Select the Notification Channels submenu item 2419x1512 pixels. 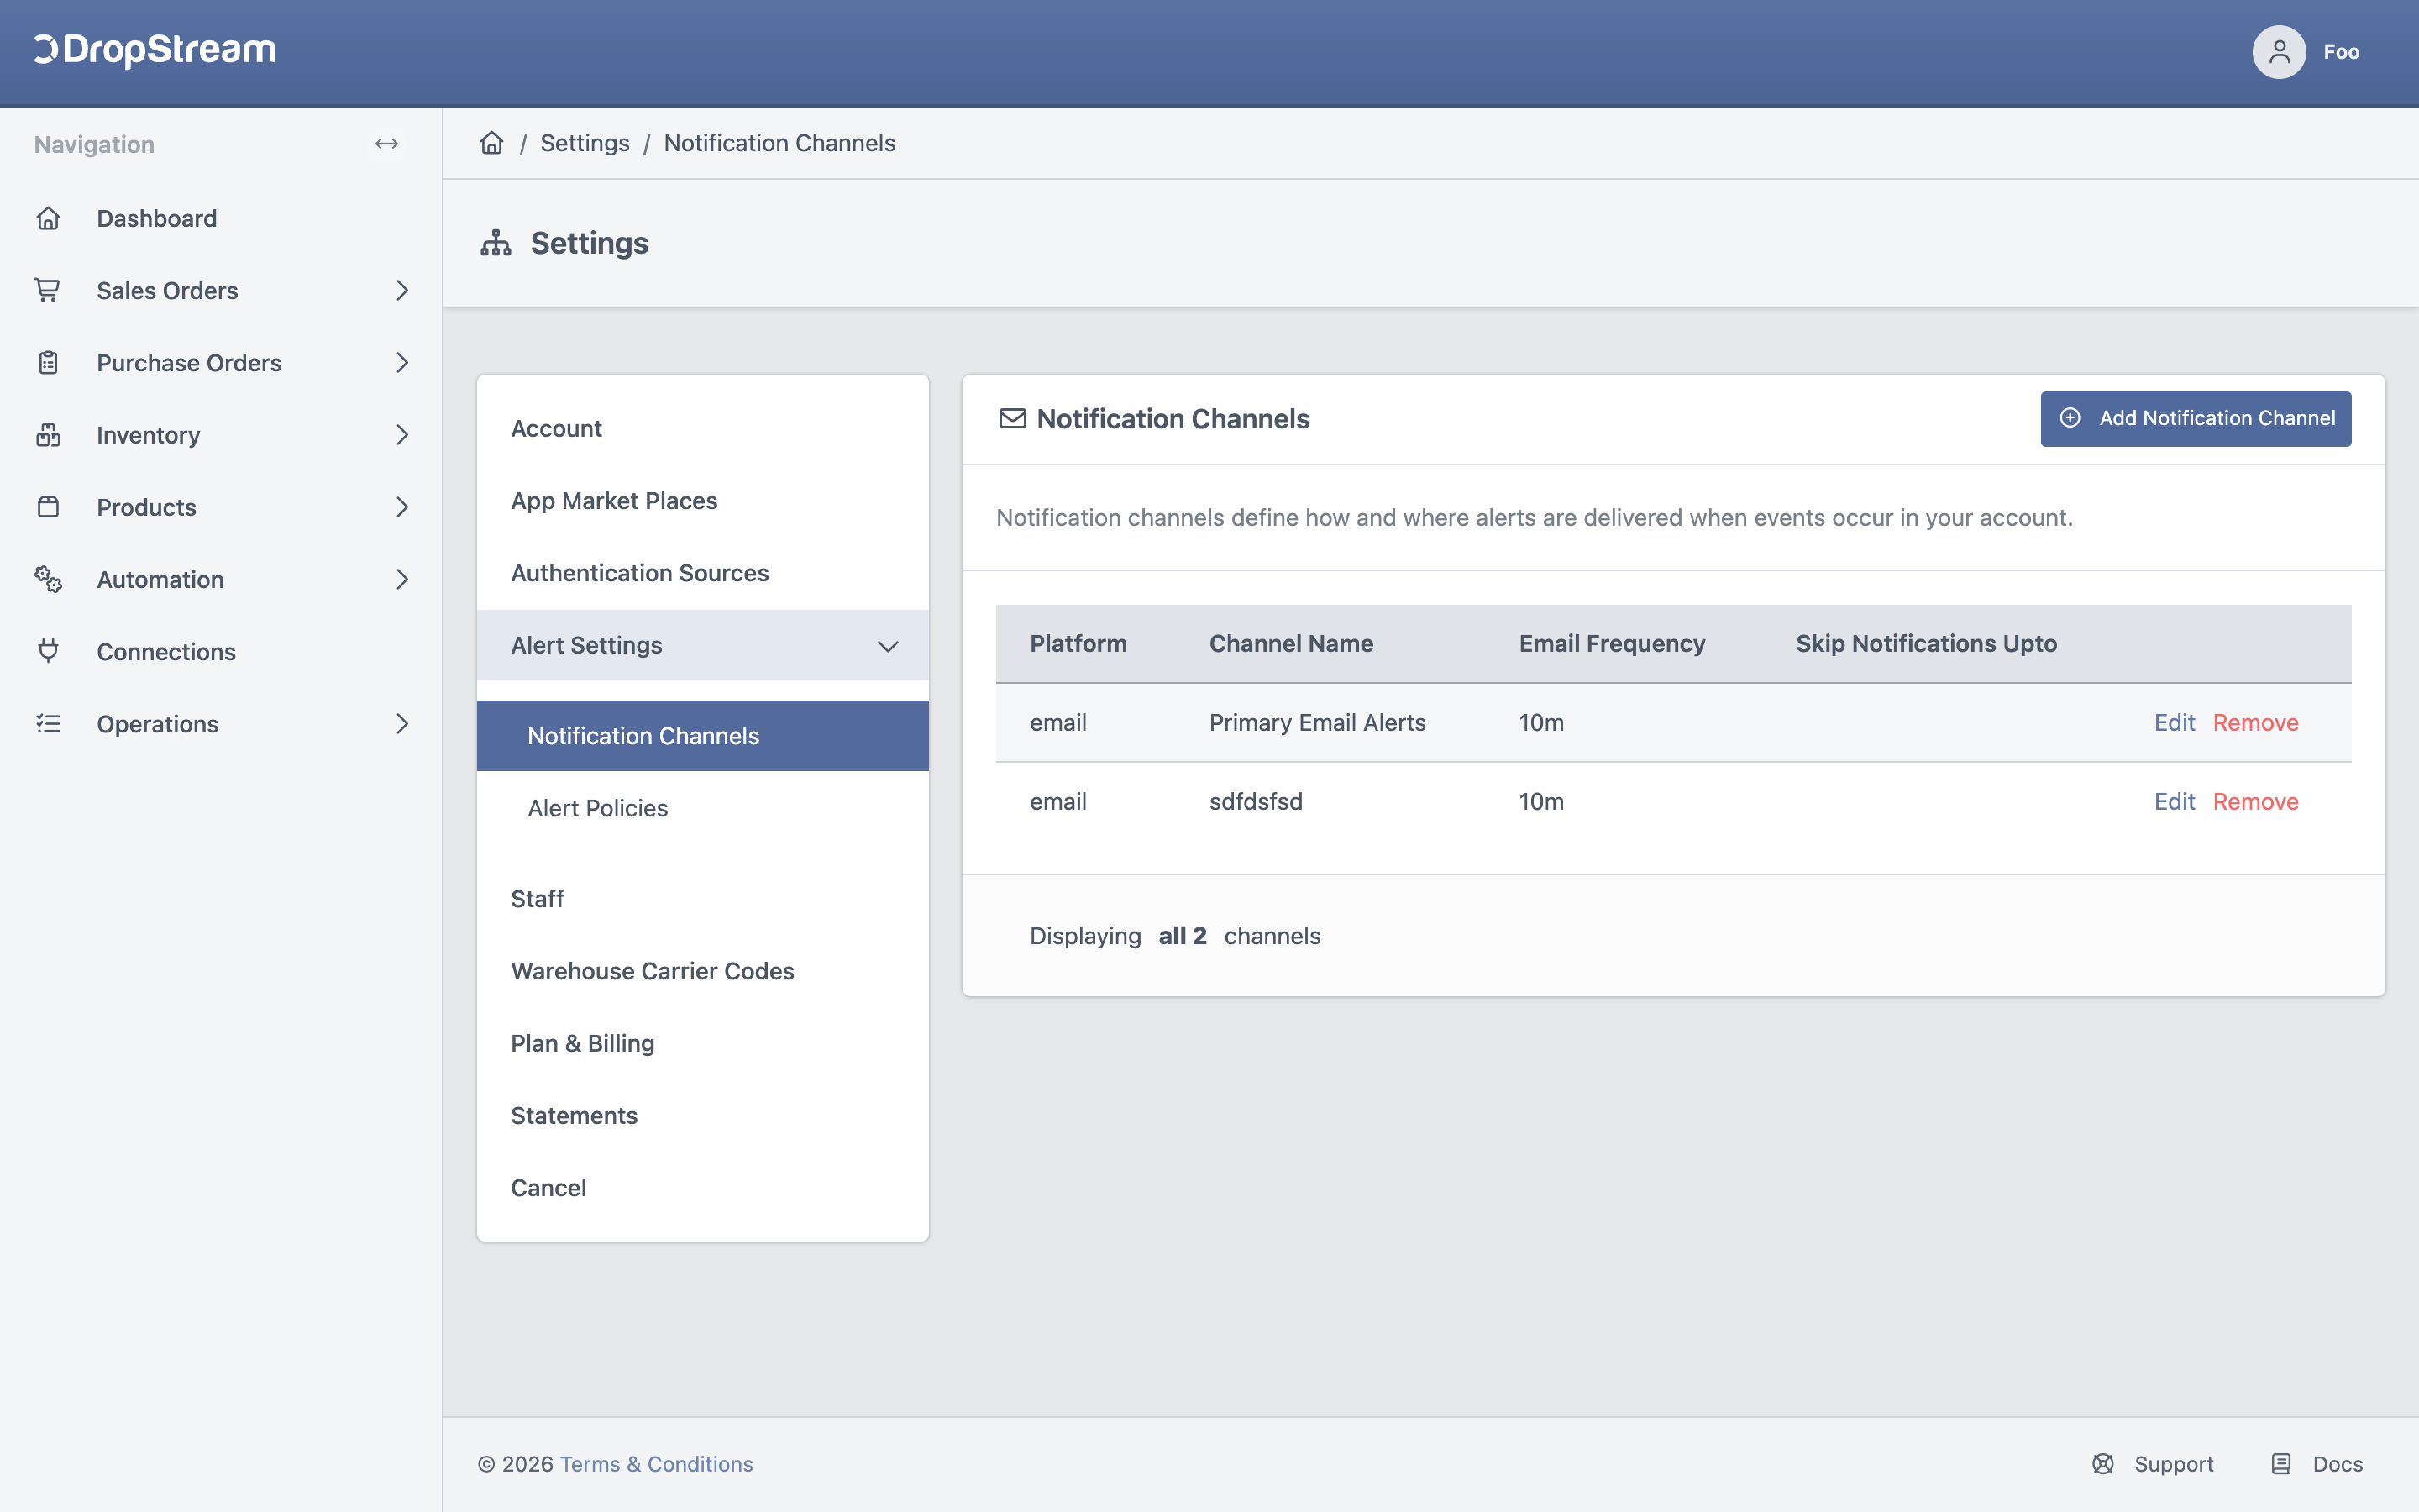[703, 736]
